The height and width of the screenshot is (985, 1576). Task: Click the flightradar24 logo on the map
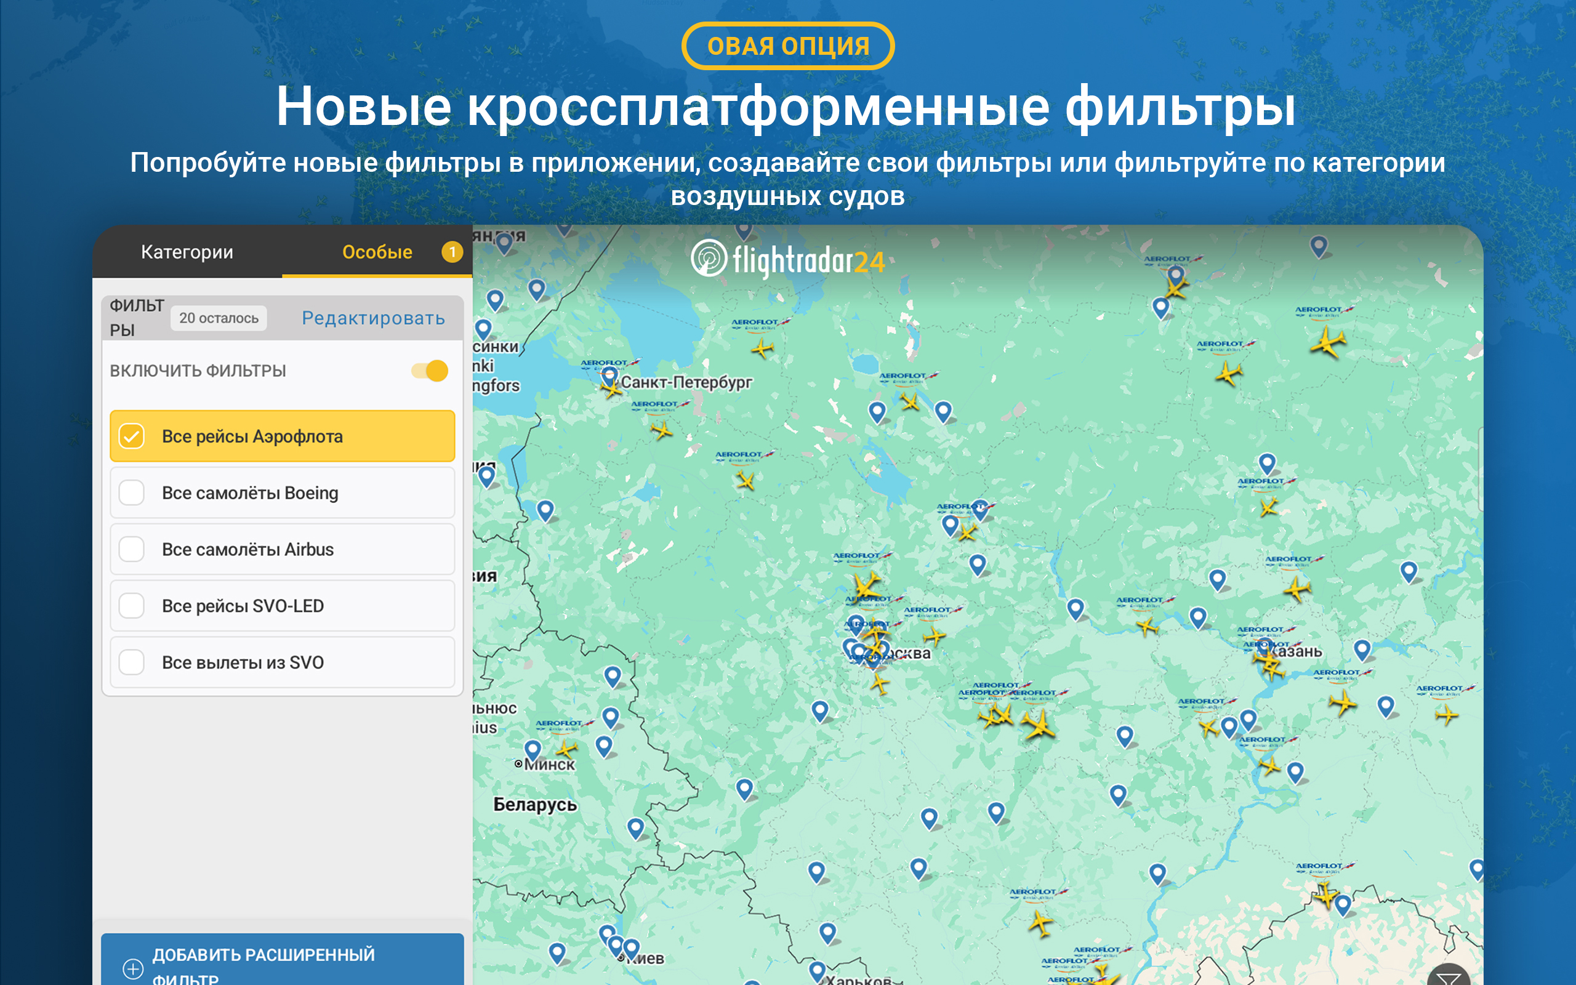click(x=787, y=259)
